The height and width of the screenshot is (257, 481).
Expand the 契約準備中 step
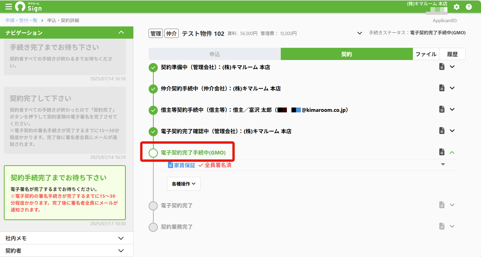(x=452, y=67)
